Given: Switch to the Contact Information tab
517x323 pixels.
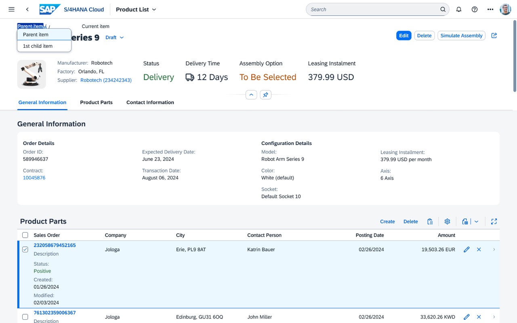Looking at the screenshot, I should pyautogui.click(x=150, y=103).
